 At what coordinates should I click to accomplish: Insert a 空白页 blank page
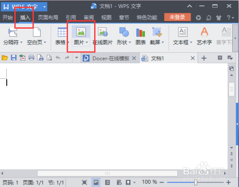pos(37,32)
